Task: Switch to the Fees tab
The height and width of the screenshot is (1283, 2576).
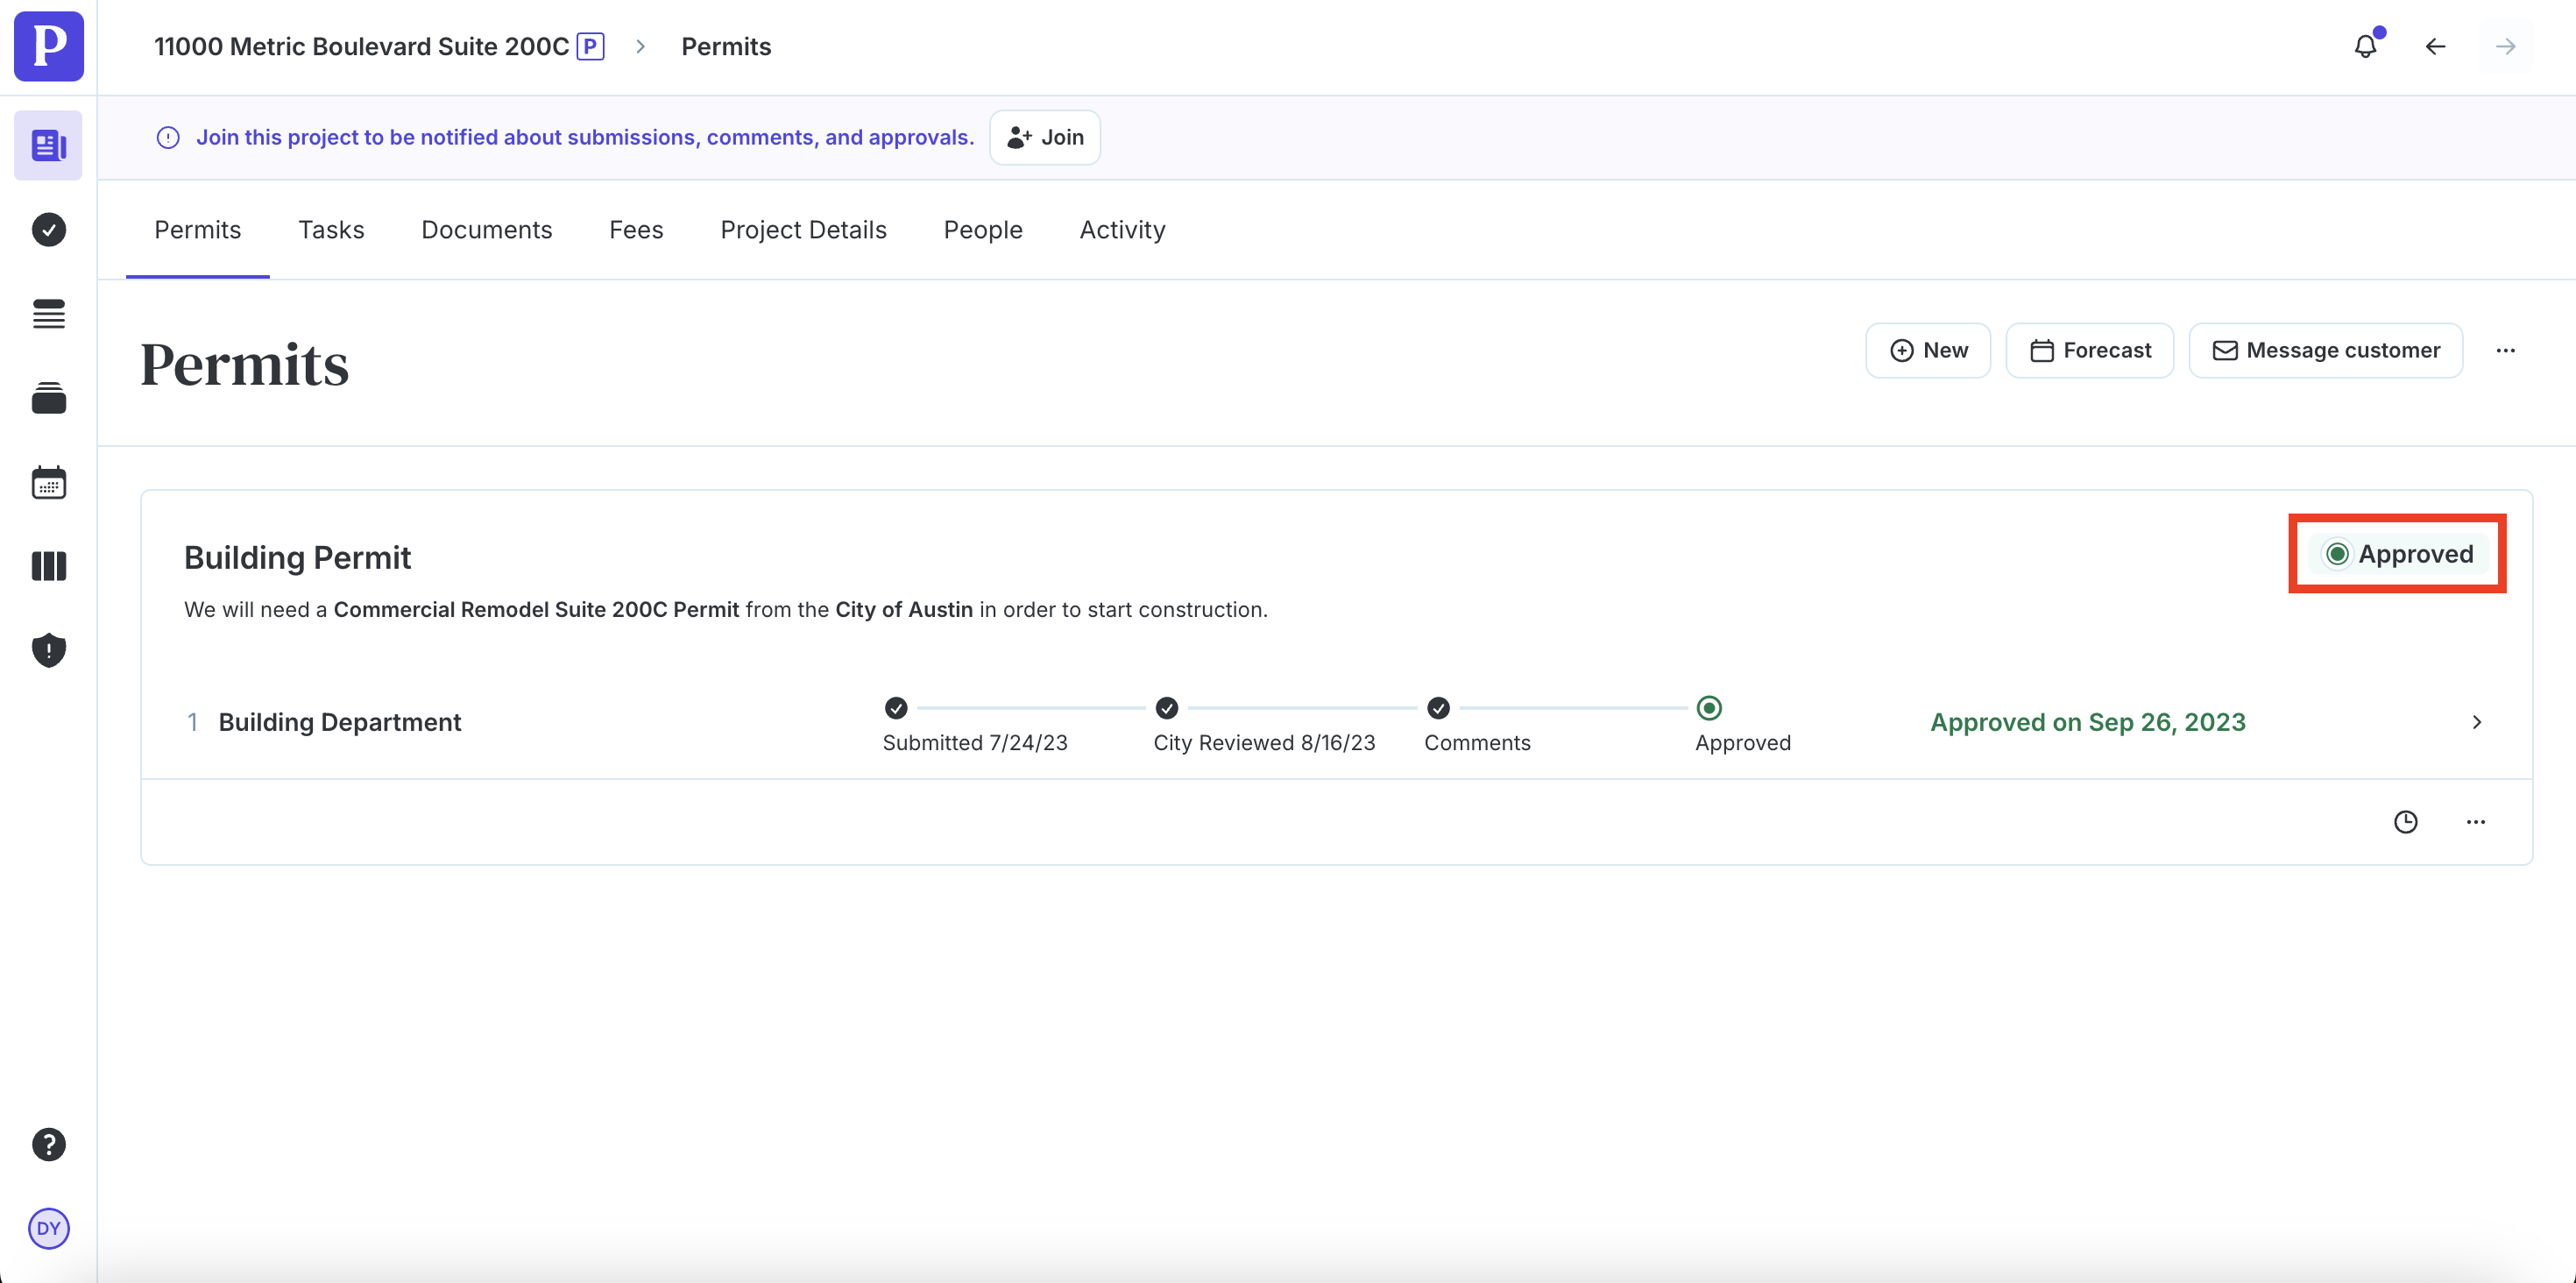Action: click(636, 230)
